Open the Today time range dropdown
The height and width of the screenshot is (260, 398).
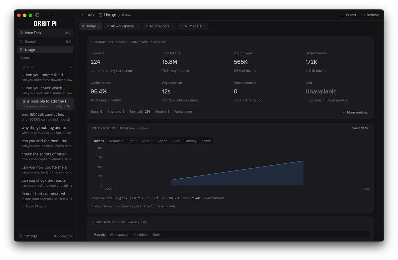[x=91, y=26]
